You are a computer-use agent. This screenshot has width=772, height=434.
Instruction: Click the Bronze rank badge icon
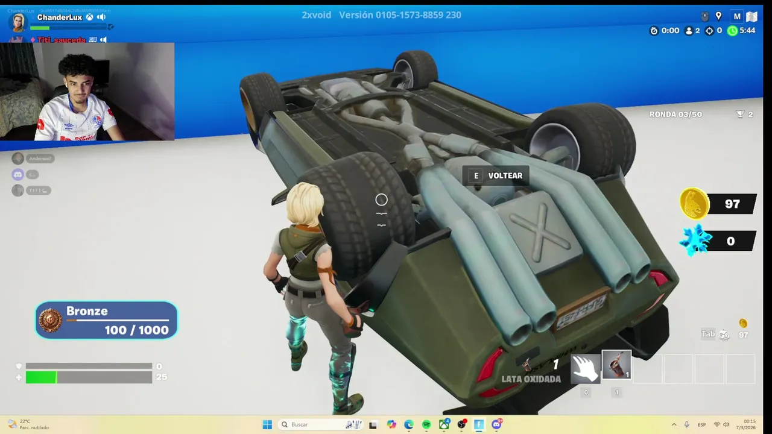(50, 320)
